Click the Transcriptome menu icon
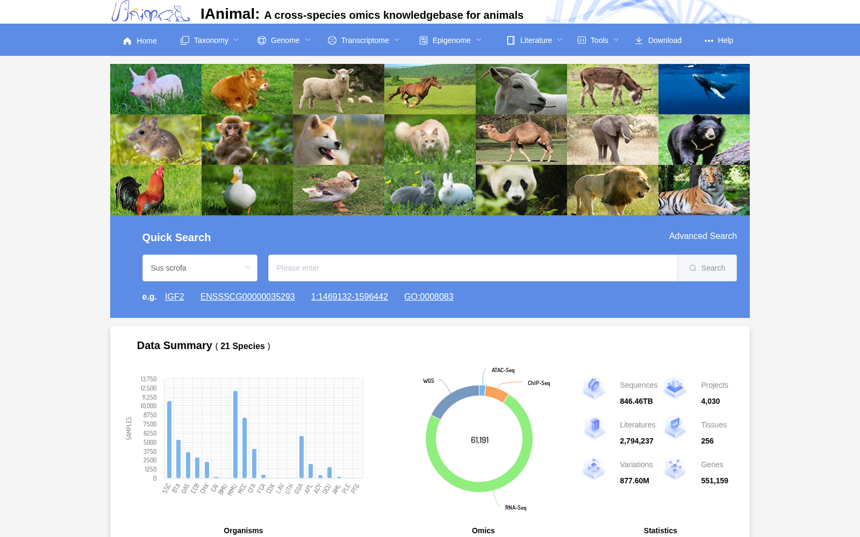 click(332, 40)
